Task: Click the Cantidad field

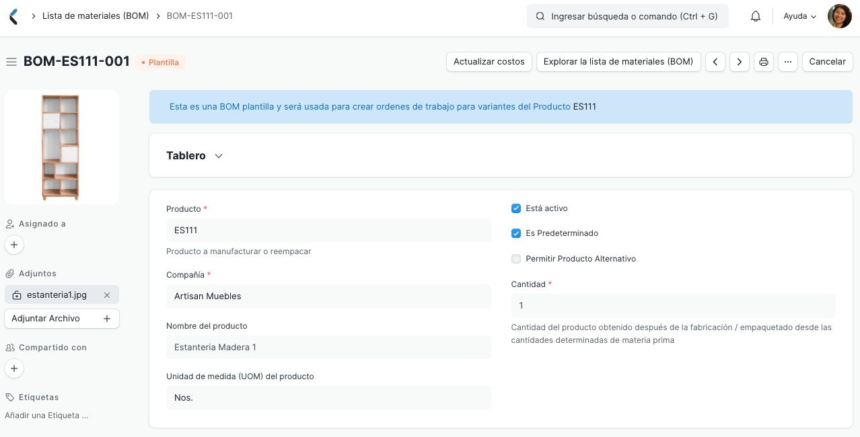Action: (674, 305)
